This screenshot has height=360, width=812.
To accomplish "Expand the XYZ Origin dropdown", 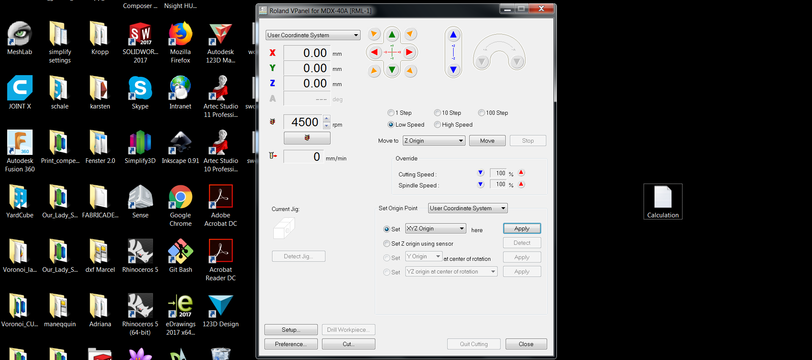I will [435, 228].
